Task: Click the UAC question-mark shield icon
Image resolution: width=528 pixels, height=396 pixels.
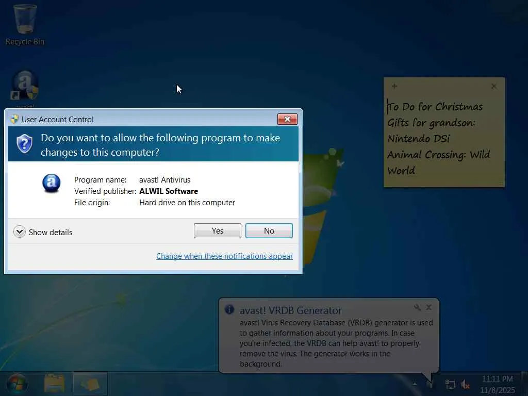Action: 25,143
